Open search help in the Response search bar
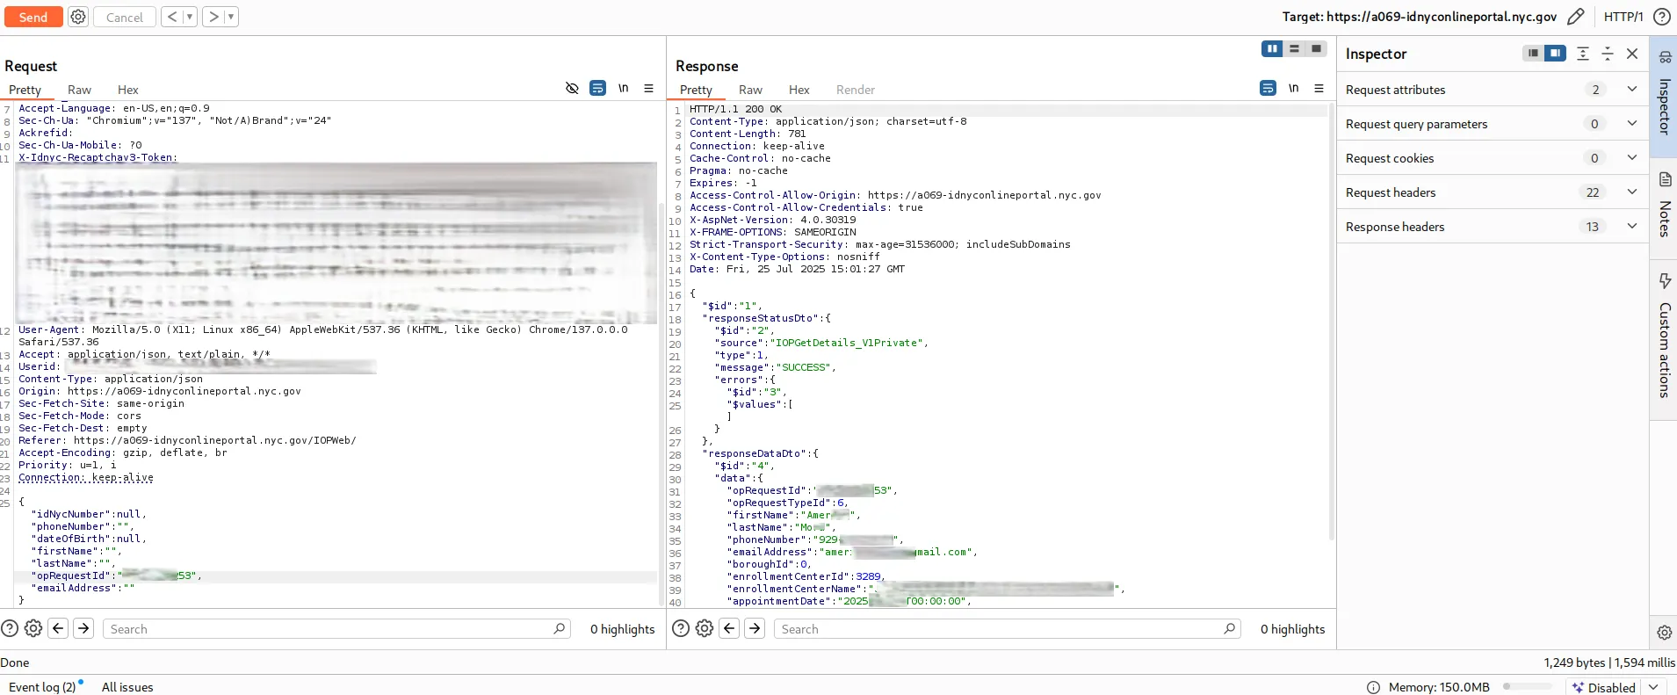Screen dimensions: 1677x695 tap(680, 628)
